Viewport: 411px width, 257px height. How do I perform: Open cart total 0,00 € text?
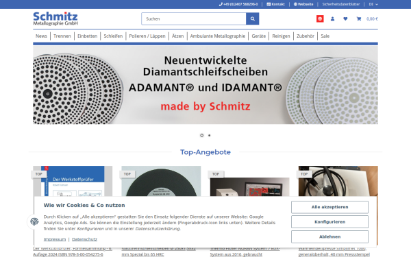(372, 19)
